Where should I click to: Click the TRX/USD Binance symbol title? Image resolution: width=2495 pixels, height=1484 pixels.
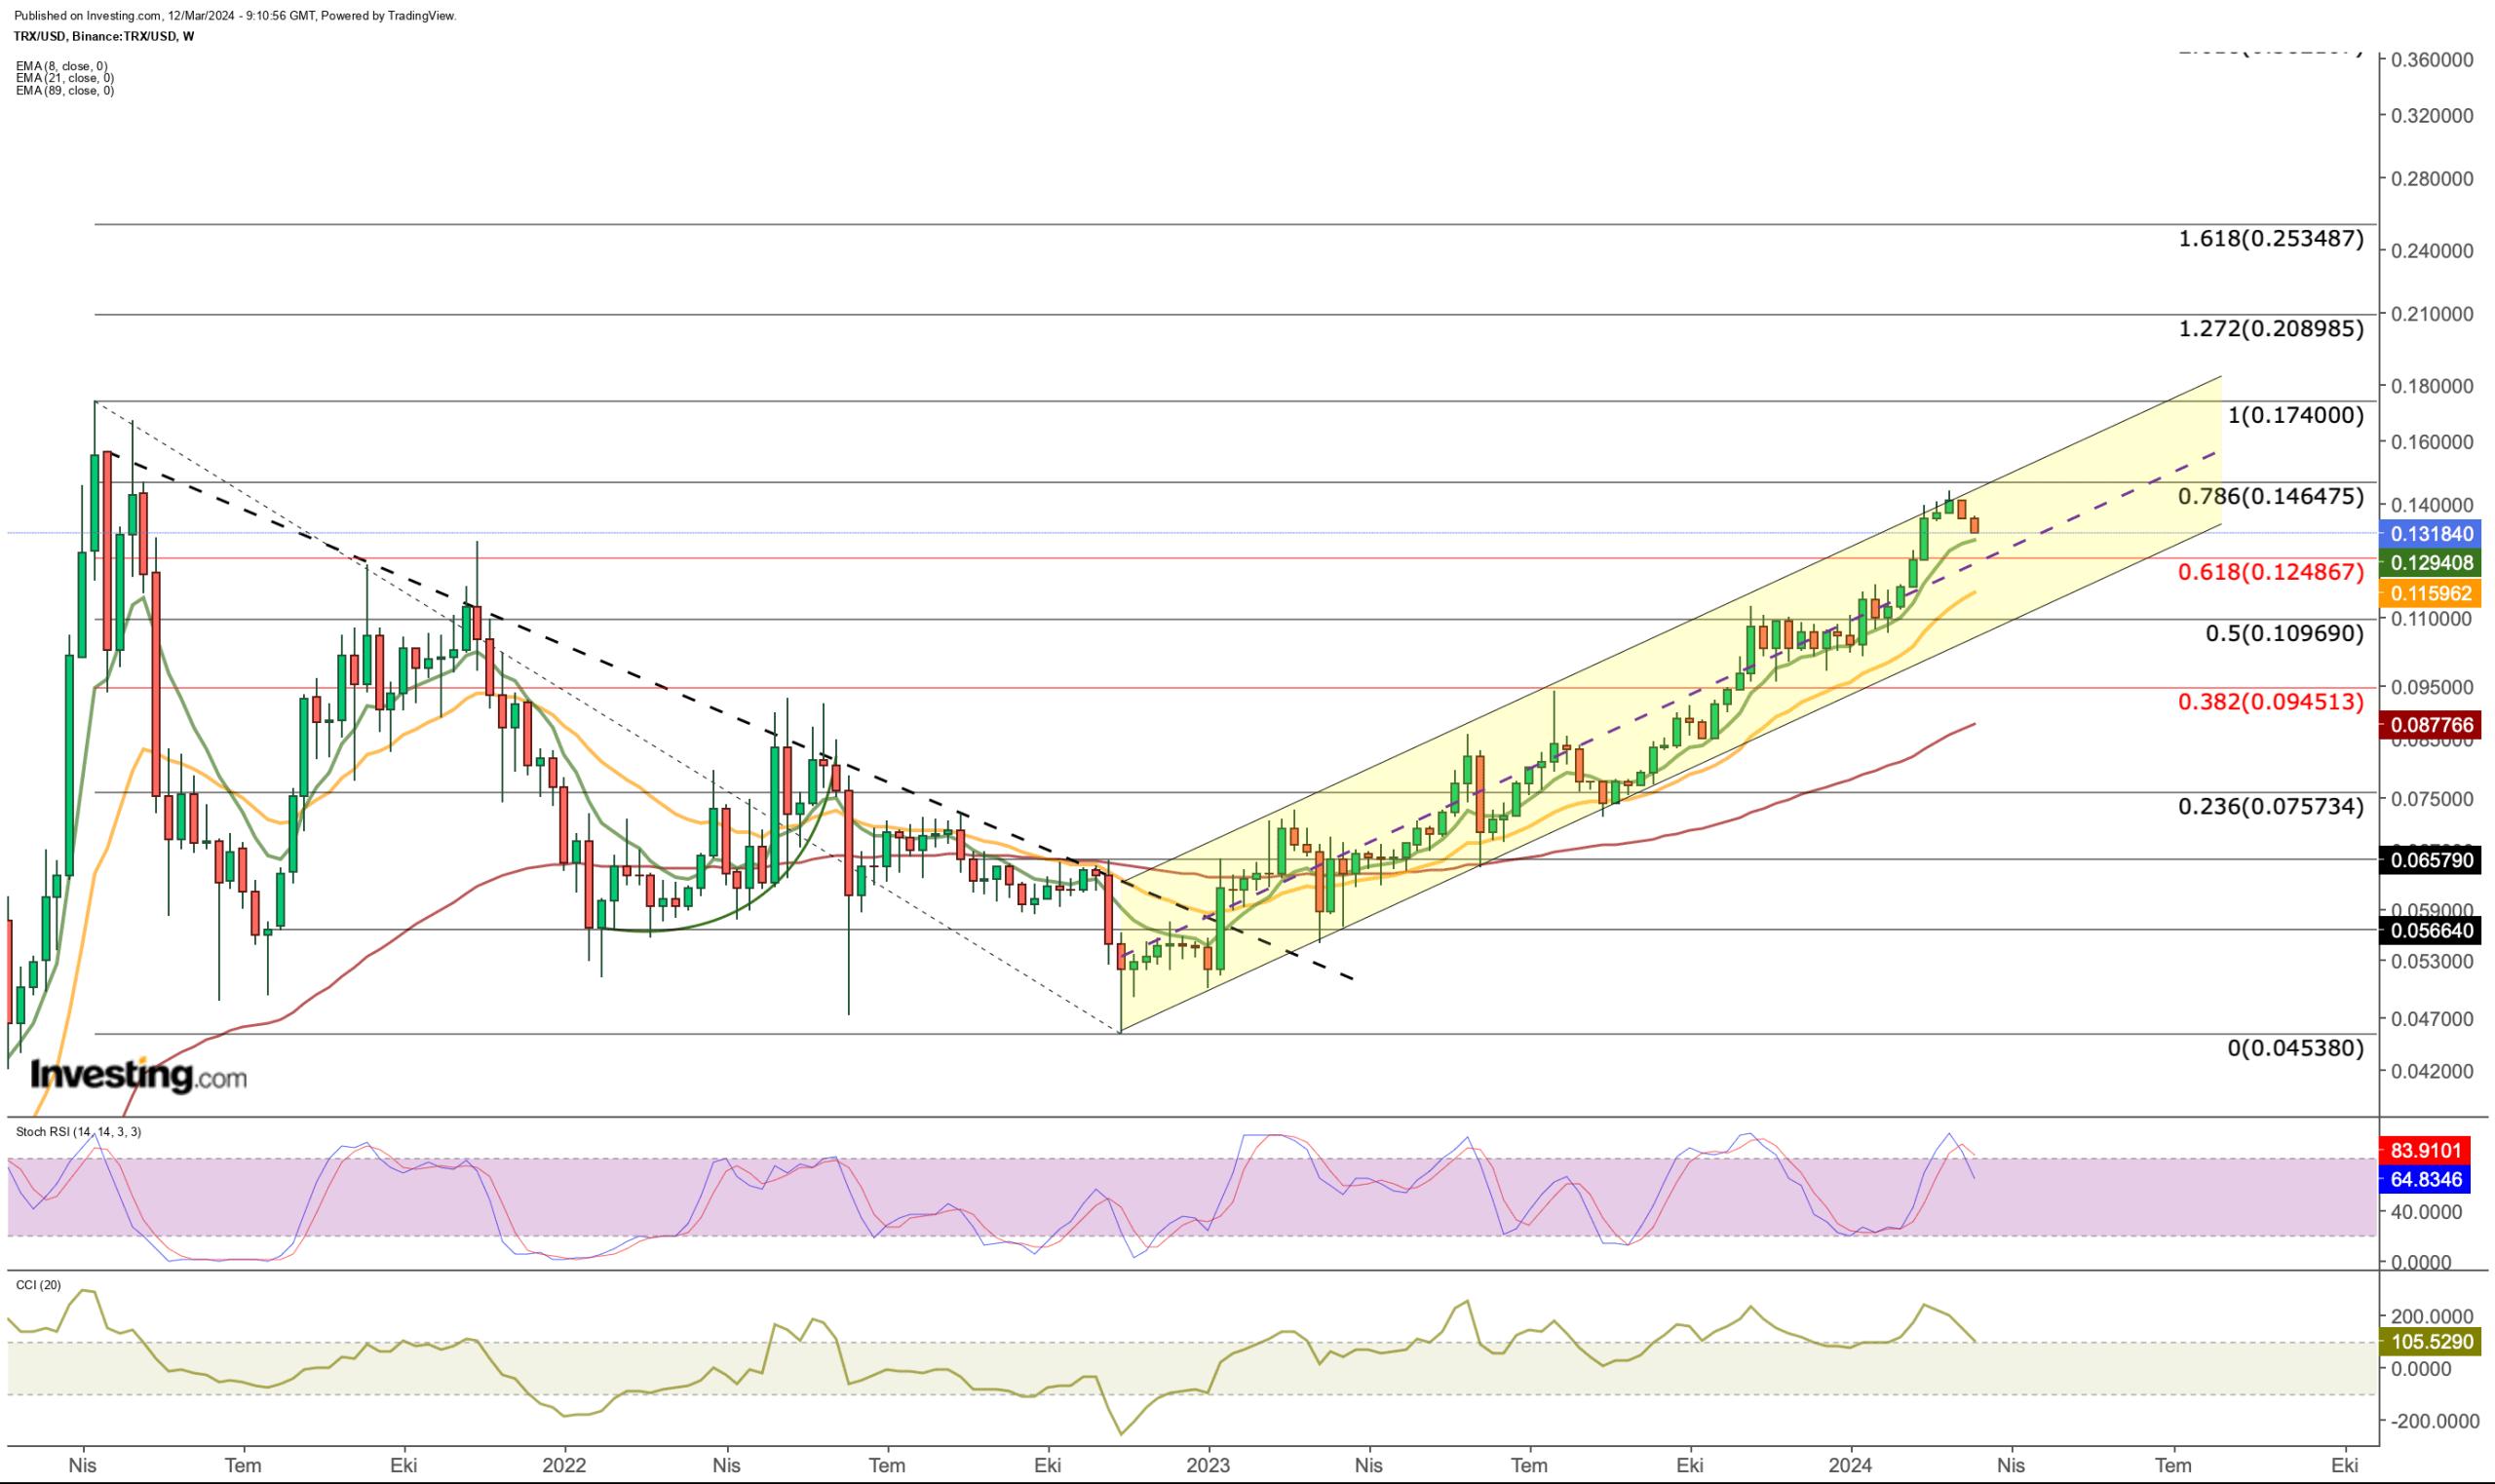pos(104,36)
